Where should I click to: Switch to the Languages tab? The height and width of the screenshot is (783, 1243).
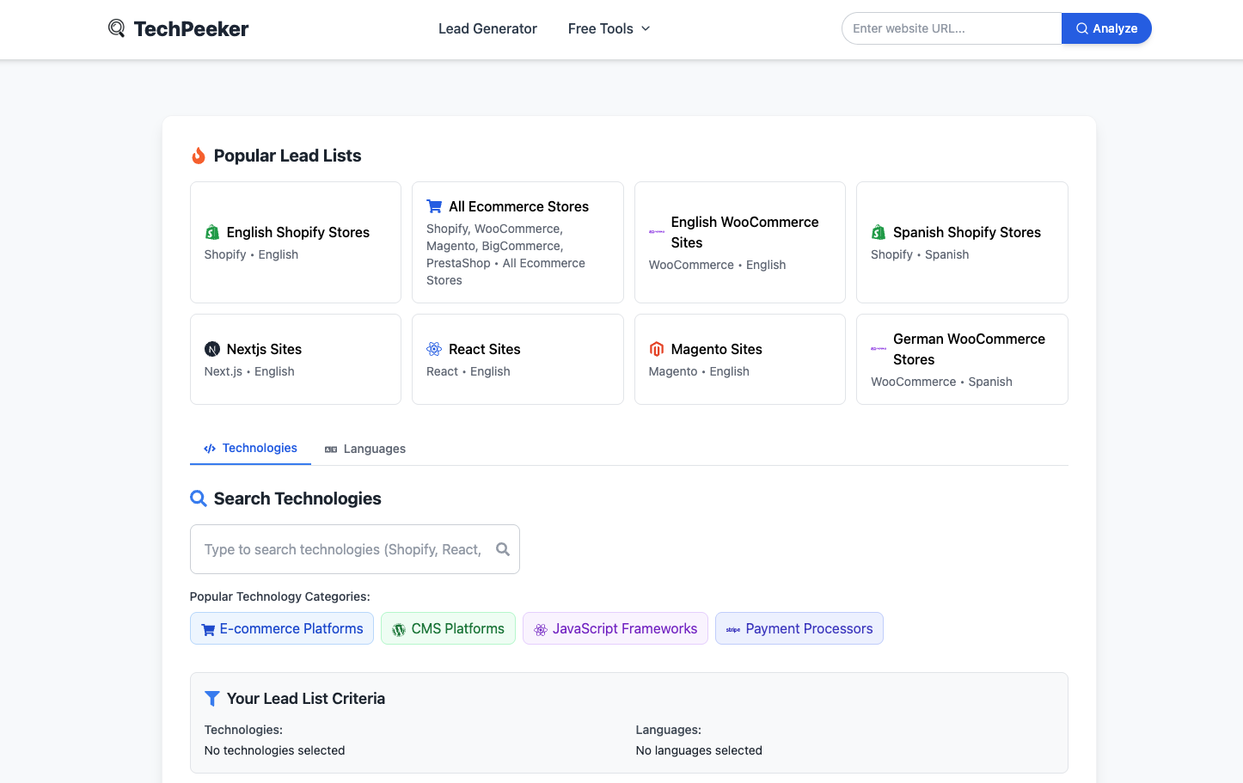(x=365, y=449)
